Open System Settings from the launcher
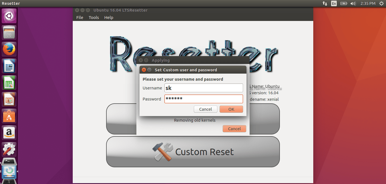Screen dimensions: 386x184 pos(9,149)
